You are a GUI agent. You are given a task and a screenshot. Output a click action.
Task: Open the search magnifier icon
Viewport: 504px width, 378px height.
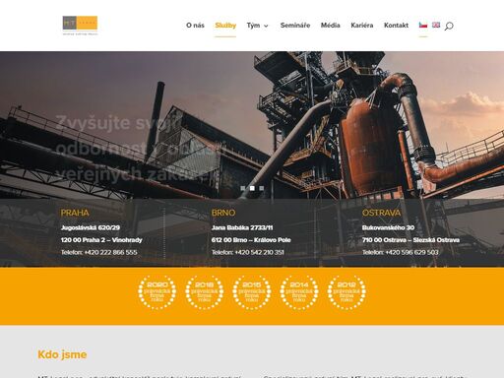449,26
